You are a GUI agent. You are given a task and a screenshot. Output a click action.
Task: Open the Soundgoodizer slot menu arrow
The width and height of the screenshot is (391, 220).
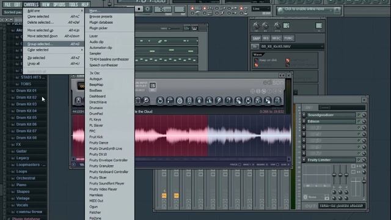point(304,115)
